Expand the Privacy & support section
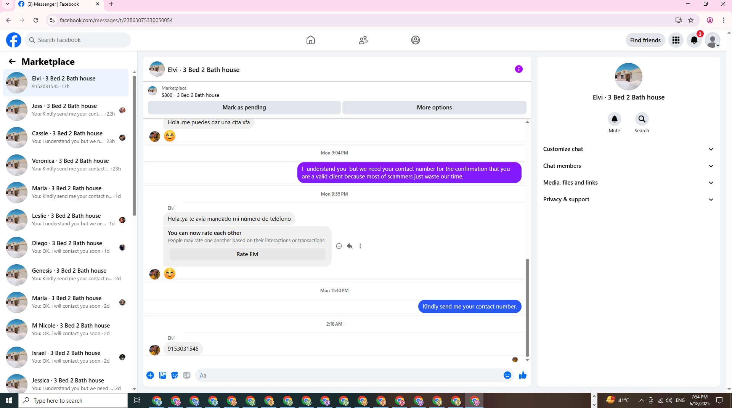Image resolution: width=732 pixels, height=408 pixels. click(x=628, y=199)
